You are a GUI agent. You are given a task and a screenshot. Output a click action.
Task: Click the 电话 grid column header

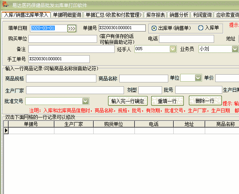[154, 124]
